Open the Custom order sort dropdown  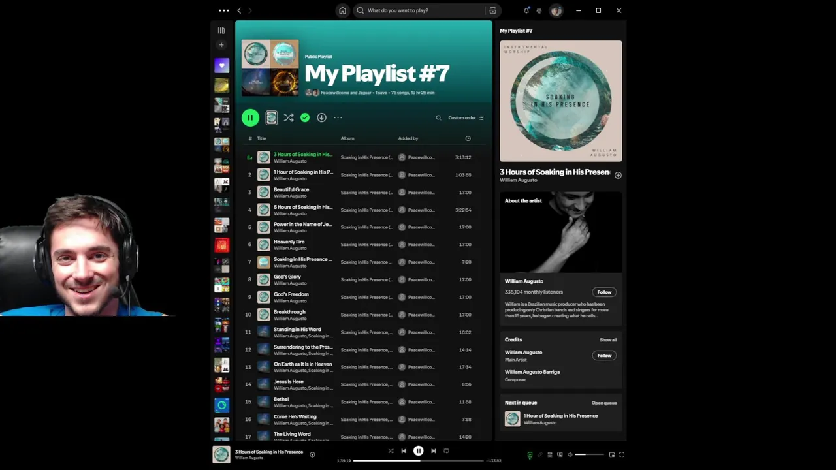[466, 118]
